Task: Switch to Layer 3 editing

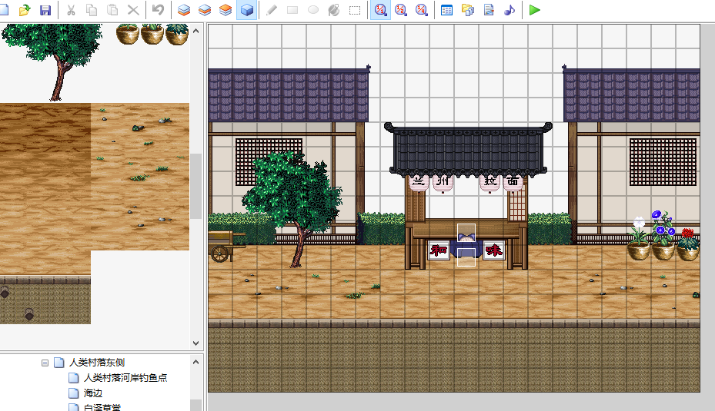Action: 226,9
